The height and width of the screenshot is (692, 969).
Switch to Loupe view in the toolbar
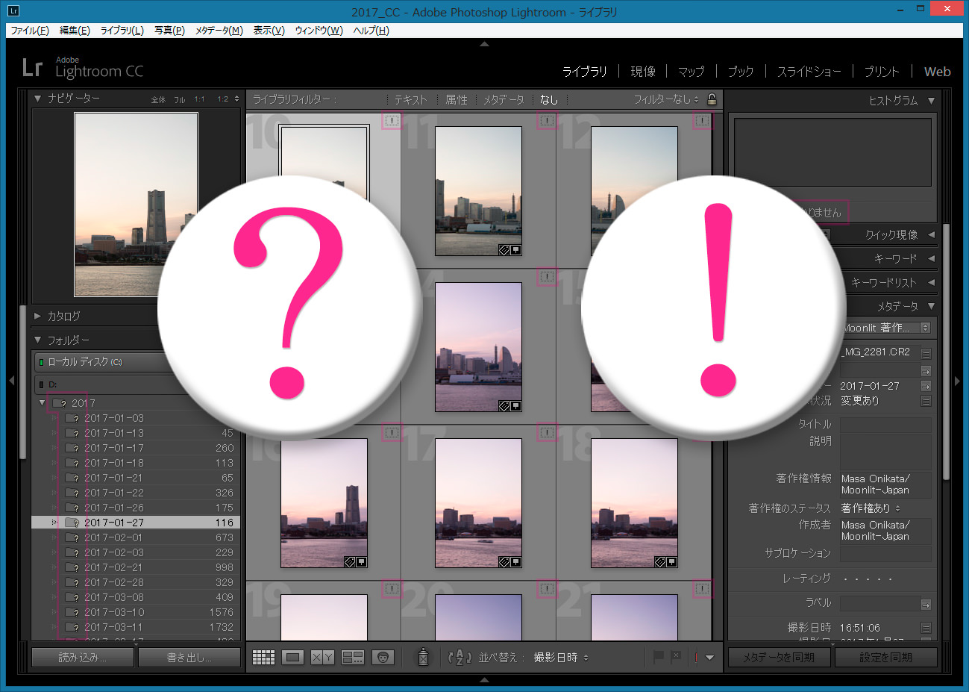click(x=293, y=658)
